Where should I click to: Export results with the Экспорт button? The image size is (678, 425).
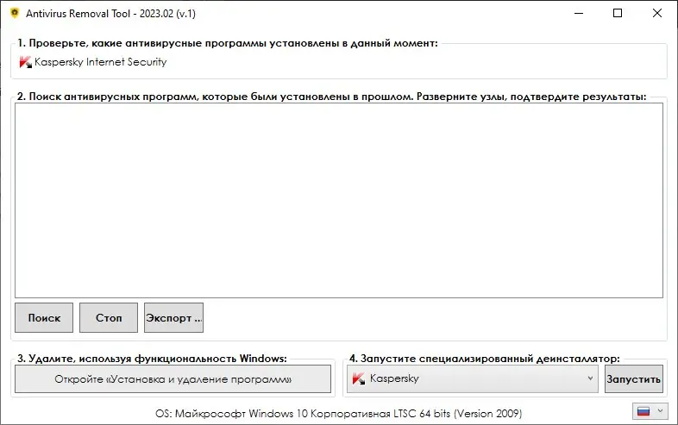pyautogui.click(x=174, y=318)
